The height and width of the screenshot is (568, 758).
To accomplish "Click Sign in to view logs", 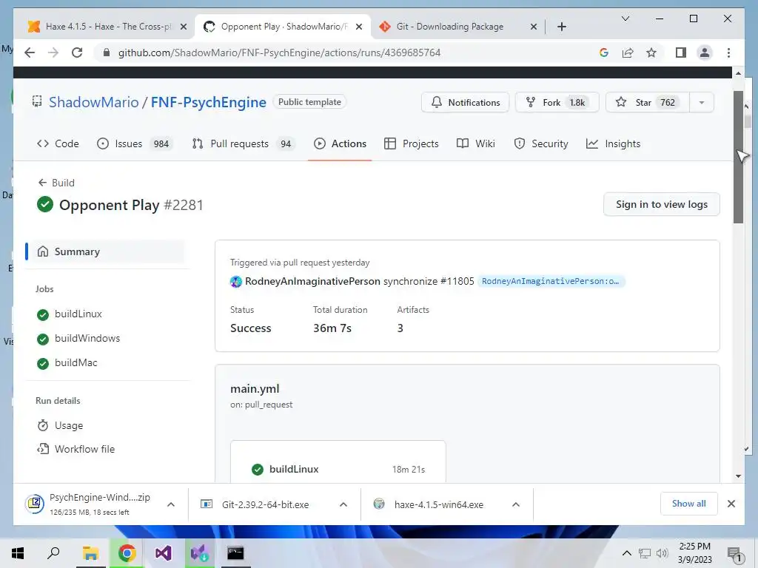I will 661,204.
